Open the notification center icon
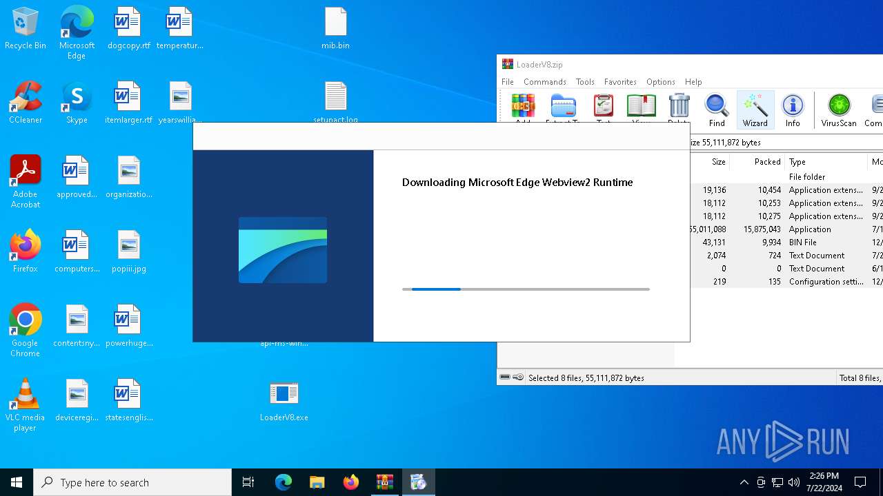The width and height of the screenshot is (883, 496). [860, 482]
